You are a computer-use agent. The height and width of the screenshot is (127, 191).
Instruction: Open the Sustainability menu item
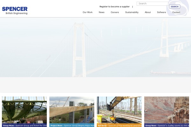click(x=132, y=12)
